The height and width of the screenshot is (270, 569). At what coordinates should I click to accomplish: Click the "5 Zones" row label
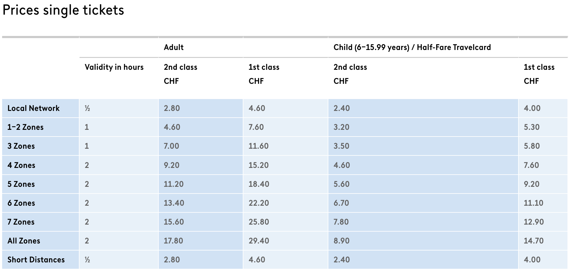coord(21,184)
